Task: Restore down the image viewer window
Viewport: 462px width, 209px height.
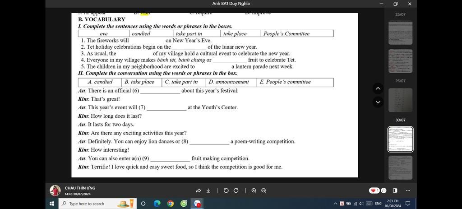Action: [395, 4]
